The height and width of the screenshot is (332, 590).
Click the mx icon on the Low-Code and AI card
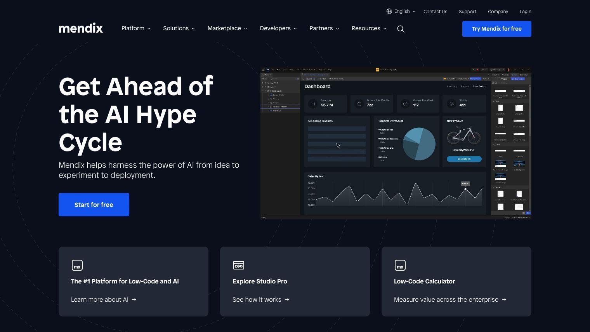tap(77, 265)
